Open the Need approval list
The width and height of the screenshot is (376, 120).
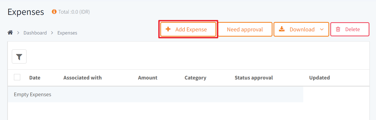245,29
